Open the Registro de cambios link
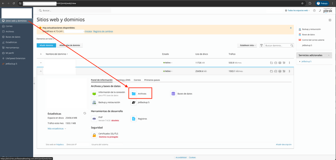 tap(103, 32)
